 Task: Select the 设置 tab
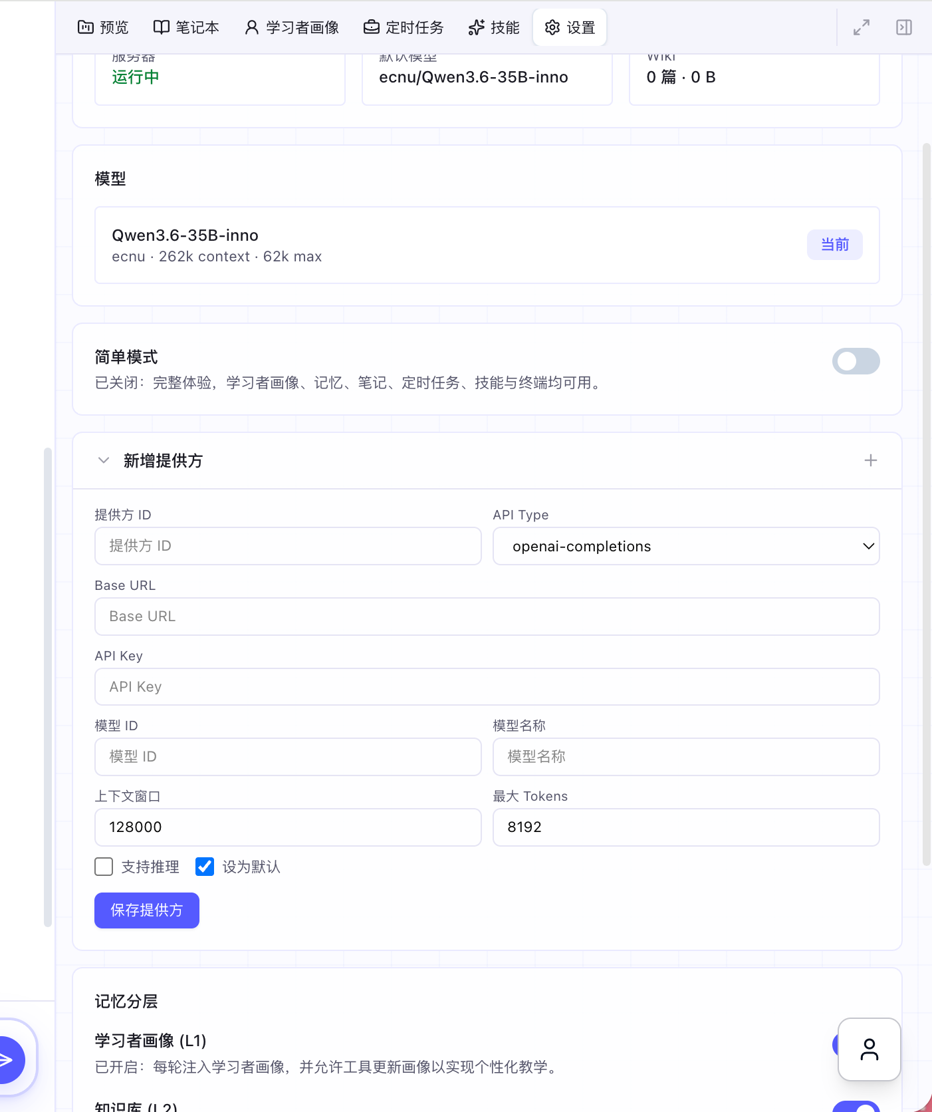pos(570,27)
